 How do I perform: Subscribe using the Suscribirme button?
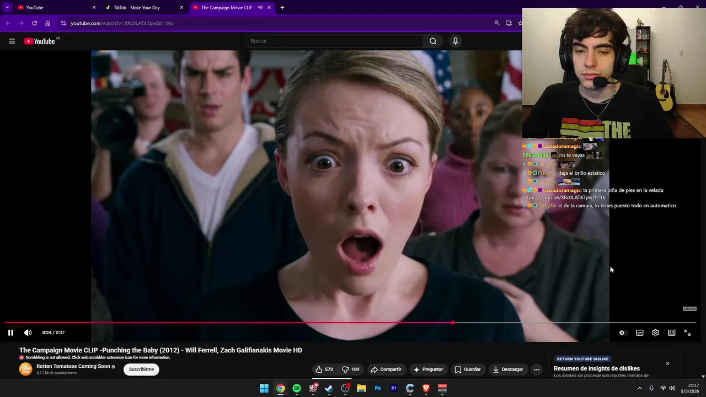[x=141, y=369]
